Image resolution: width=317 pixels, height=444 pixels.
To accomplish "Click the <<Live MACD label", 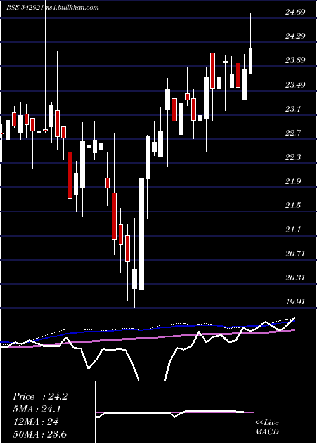I will 267,428.
